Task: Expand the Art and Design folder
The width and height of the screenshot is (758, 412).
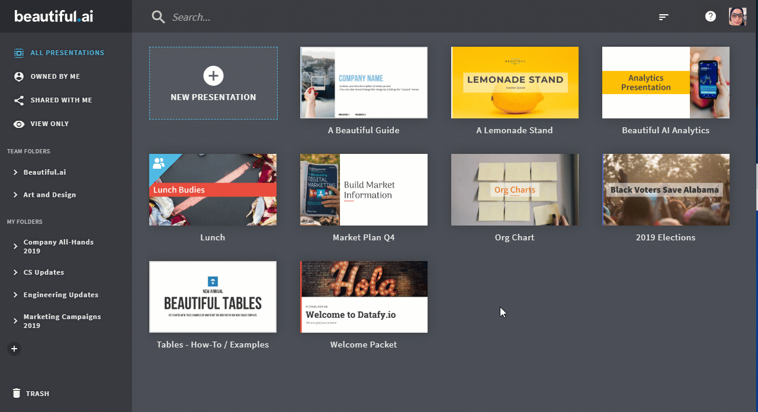Action: (x=15, y=195)
